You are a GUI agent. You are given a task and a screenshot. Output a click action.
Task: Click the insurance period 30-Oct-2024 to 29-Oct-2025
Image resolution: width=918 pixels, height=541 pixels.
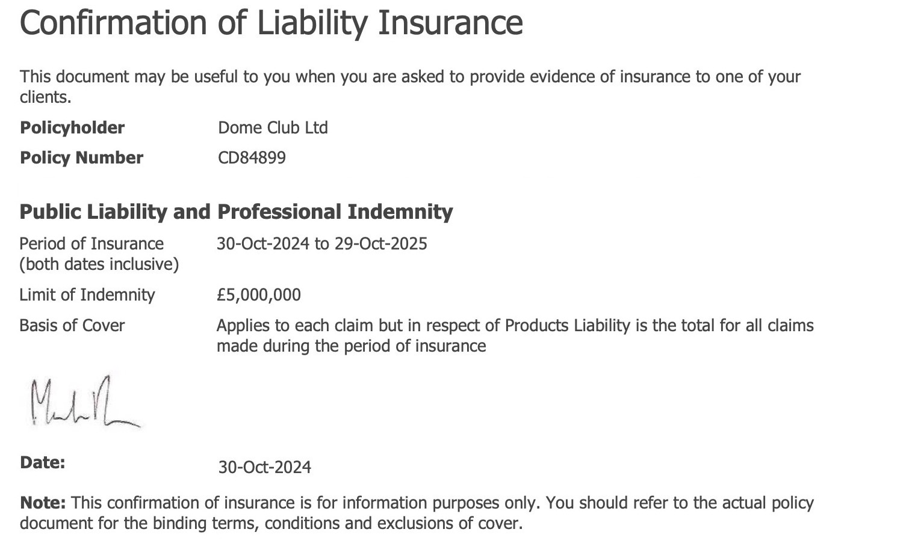321,243
